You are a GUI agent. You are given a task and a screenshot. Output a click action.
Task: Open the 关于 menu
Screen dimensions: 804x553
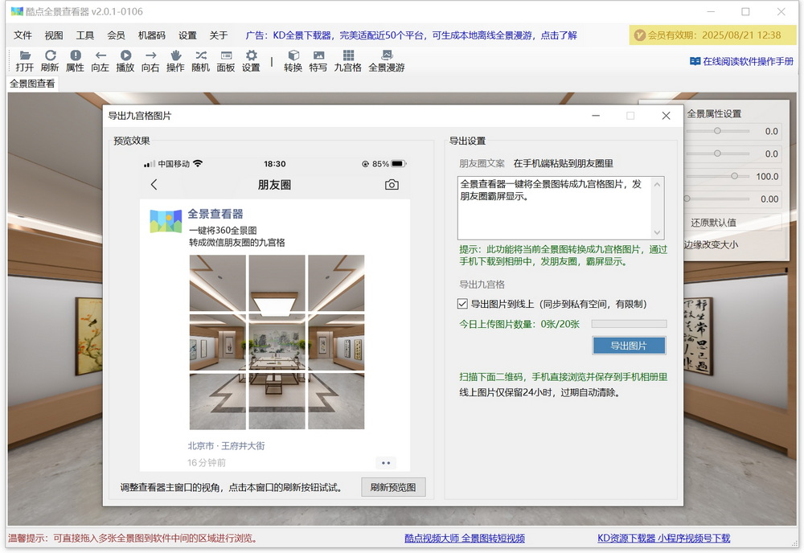click(219, 35)
